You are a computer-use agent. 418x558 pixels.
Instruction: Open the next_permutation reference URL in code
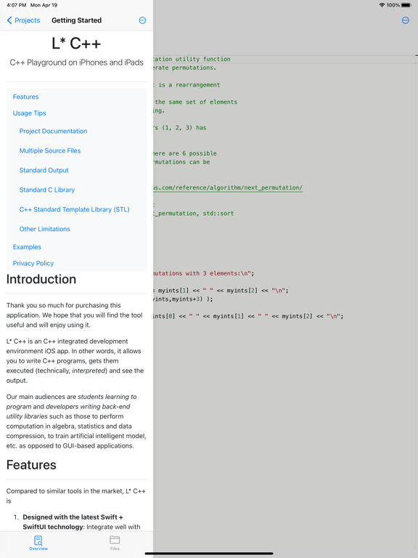pyautogui.click(x=228, y=187)
